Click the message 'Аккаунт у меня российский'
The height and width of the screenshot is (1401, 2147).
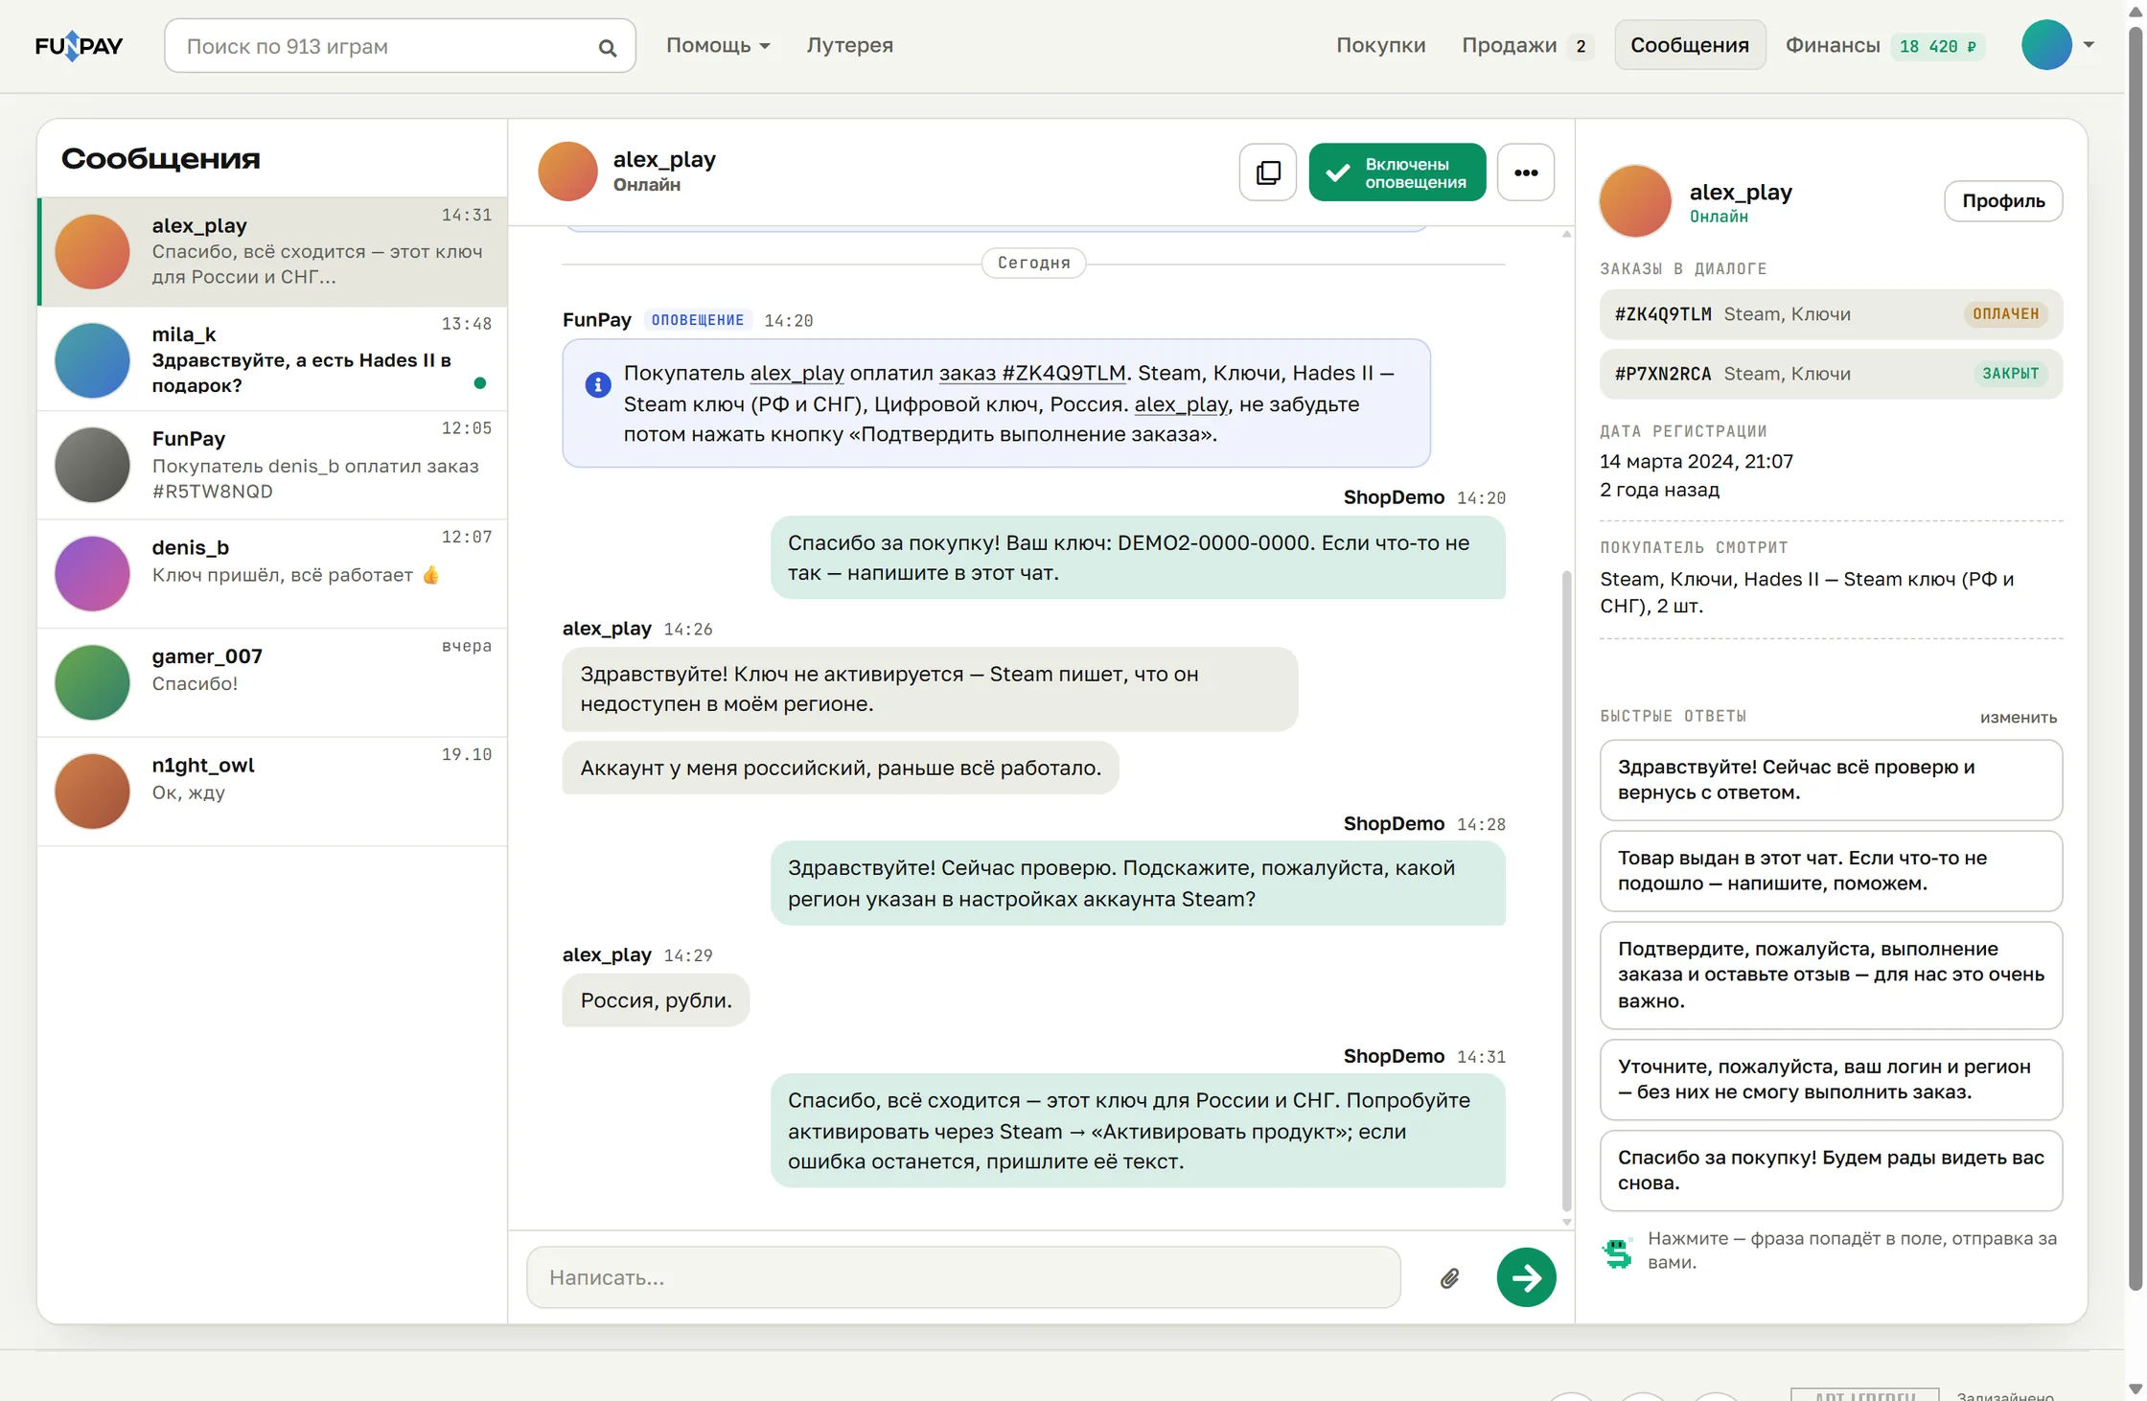point(841,768)
